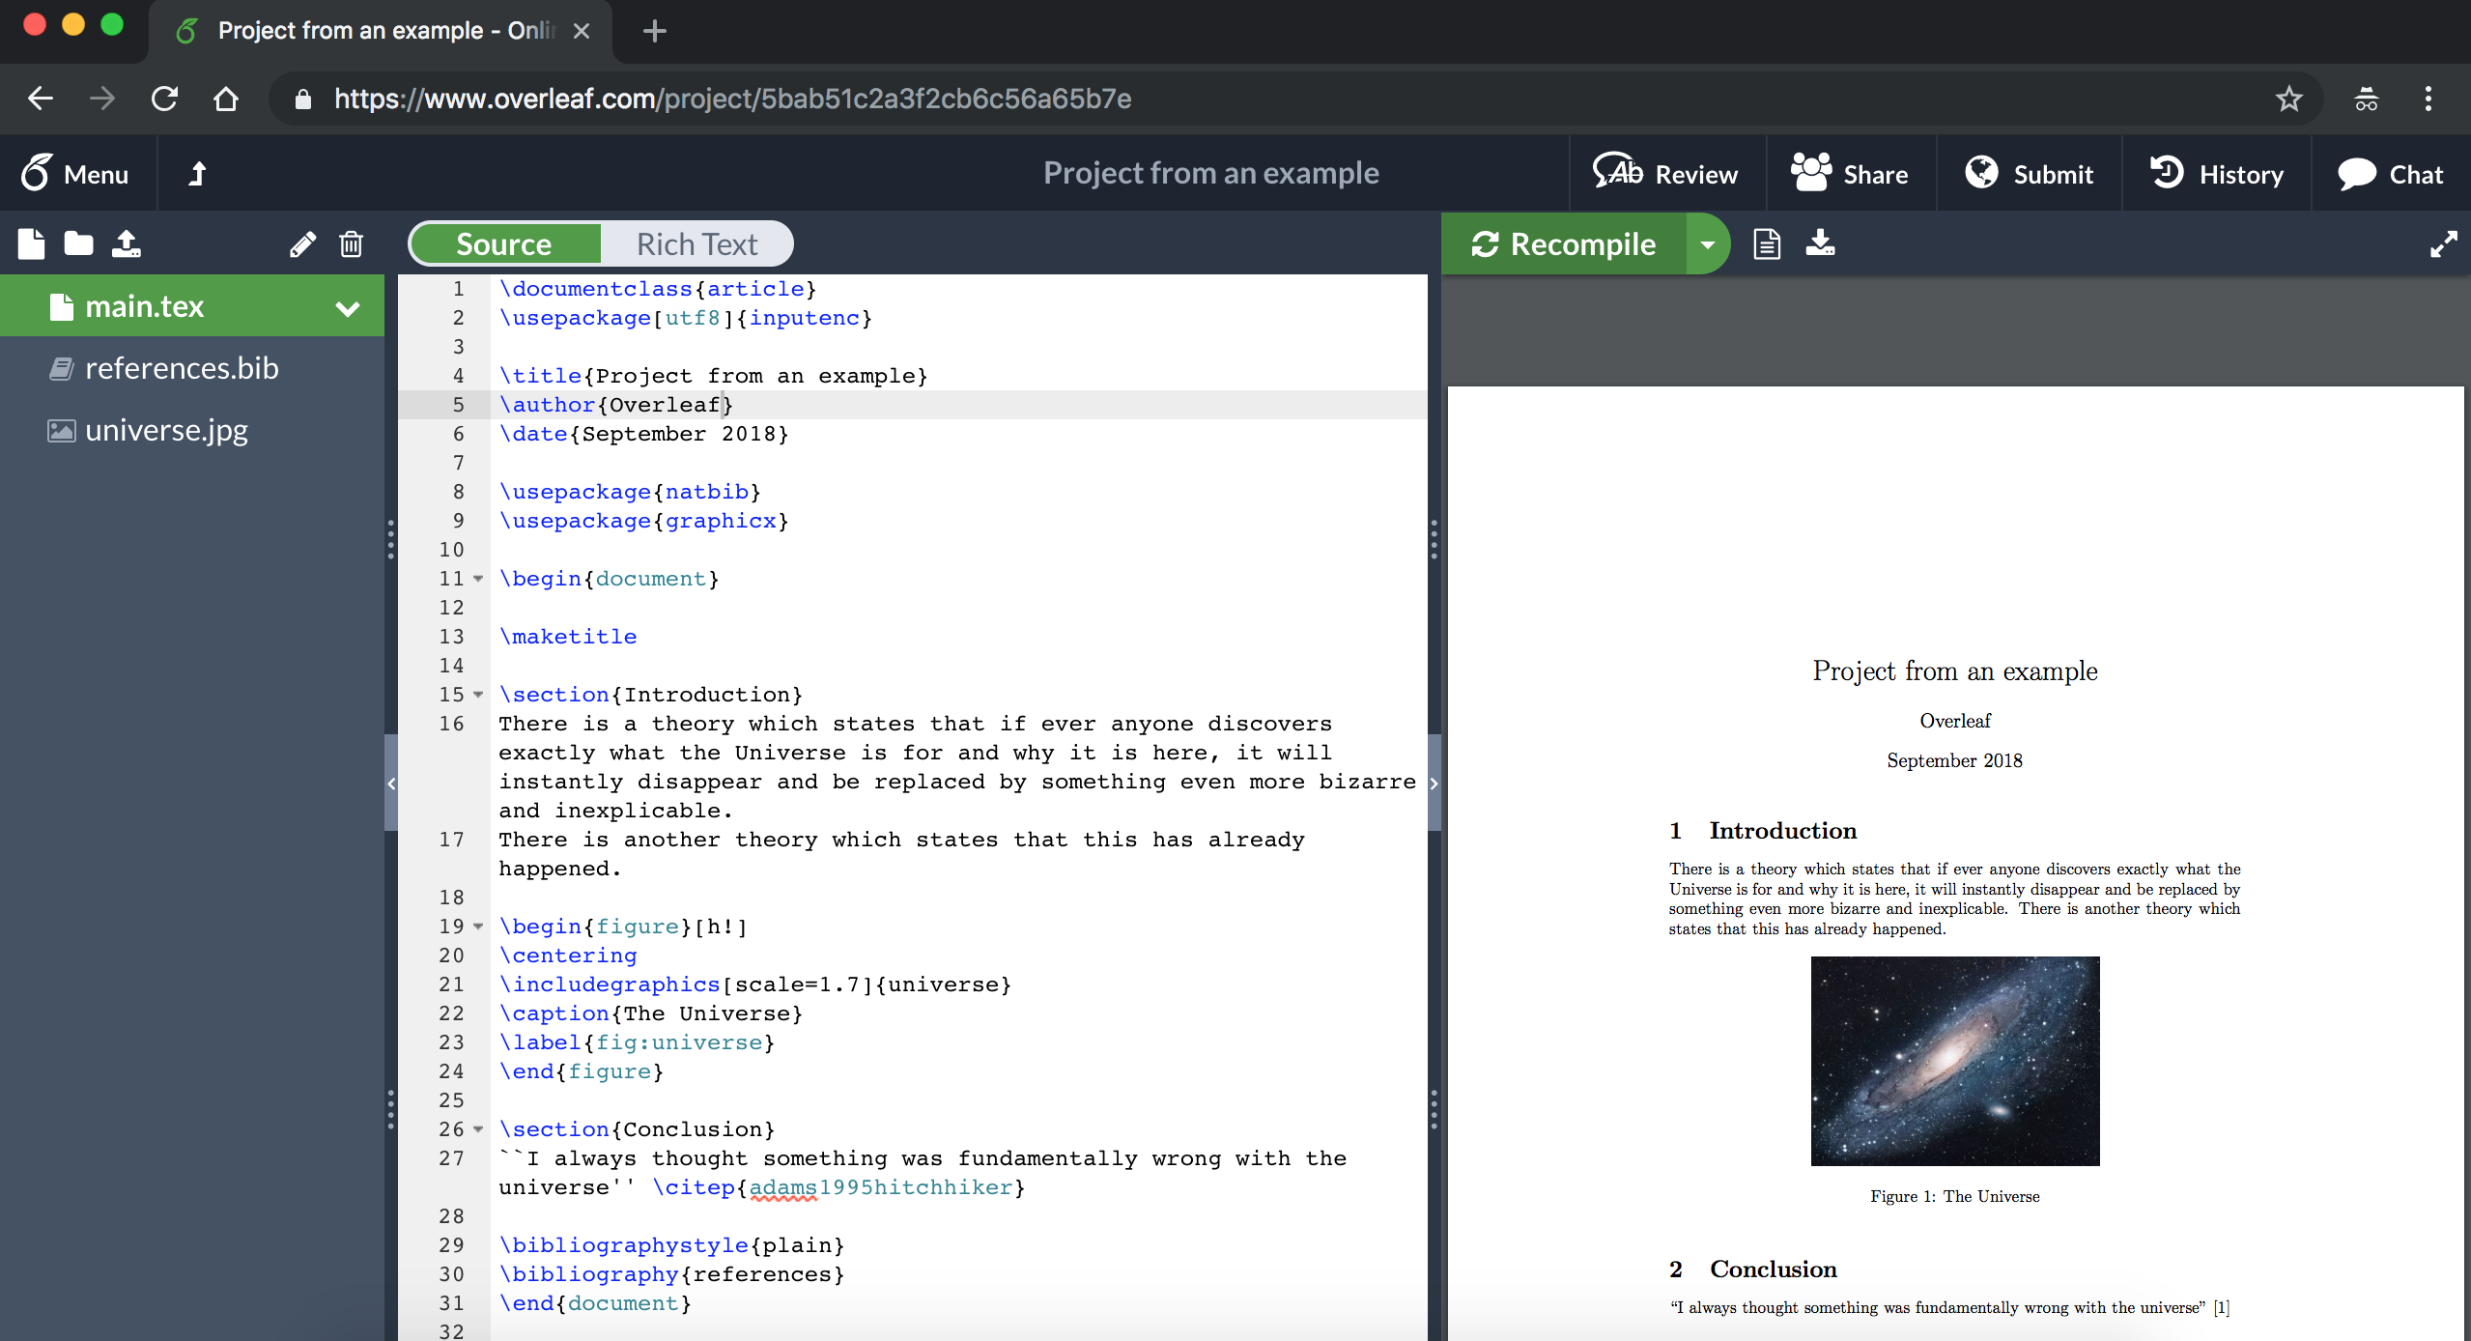Image resolution: width=2471 pixels, height=1341 pixels.
Task: Click universe.jpg thumbnail
Action: 165,429
